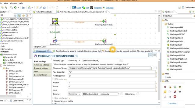Switch to the Run job tab
Image resolution: width=195 pixels, height=109 pixels.
pos(77,51)
